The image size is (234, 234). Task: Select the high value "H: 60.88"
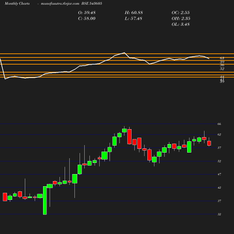134,13
